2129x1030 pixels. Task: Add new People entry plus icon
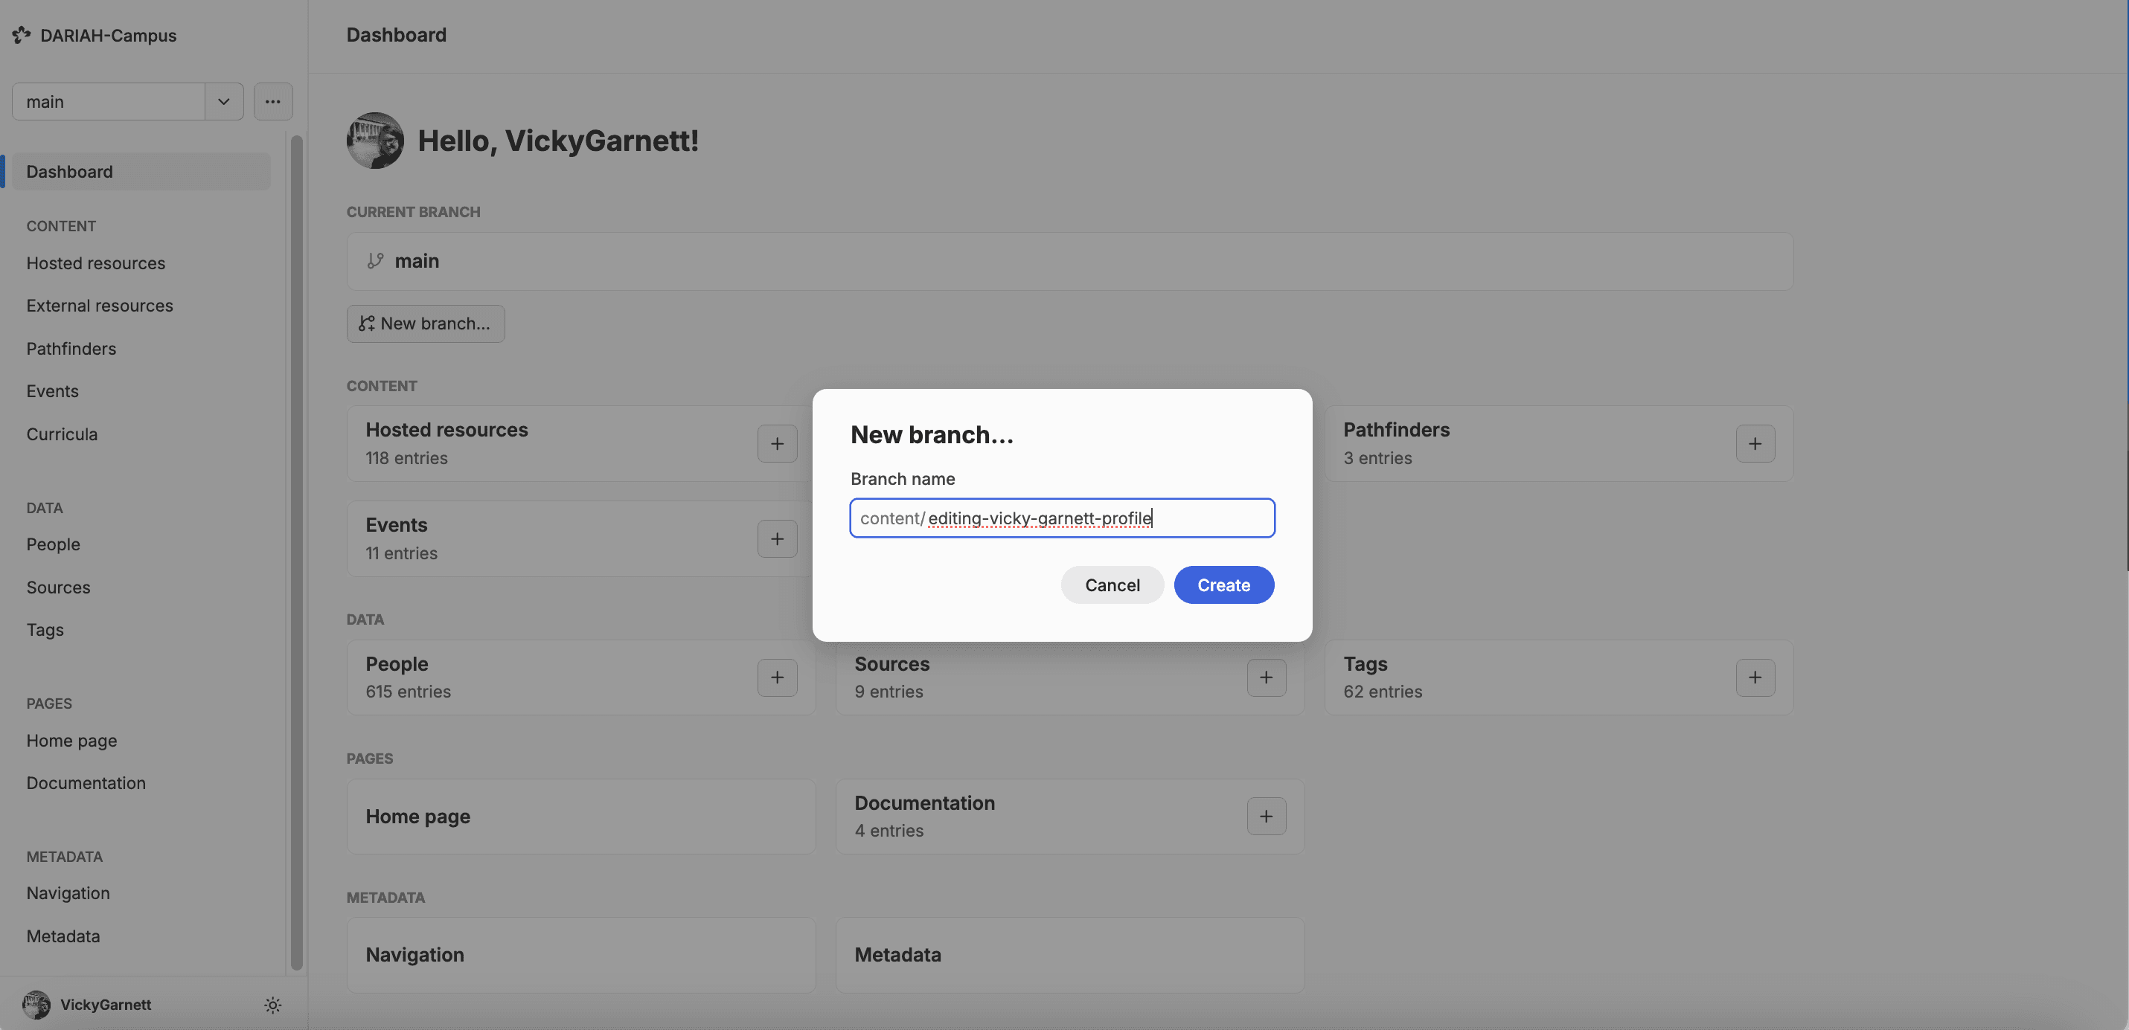[777, 677]
